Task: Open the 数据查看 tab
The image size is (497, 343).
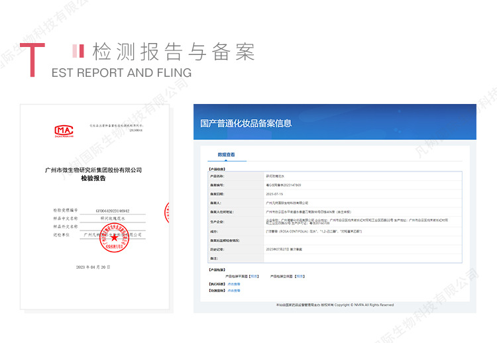Action: point(227,154)
